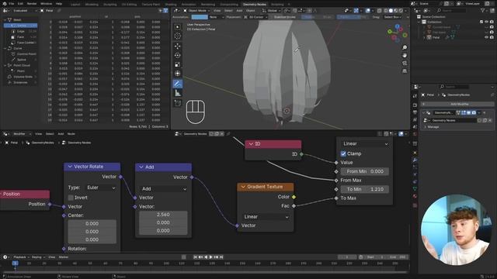Open Map Range Linear interpolation dropdown
This screenshot has height=279, width=497.
pyautogui.click(x=365, y=143)
